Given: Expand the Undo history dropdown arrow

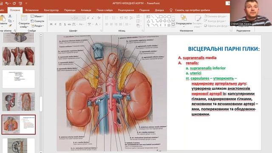Looking at the screenshot, I should click(x=10, y=3).
